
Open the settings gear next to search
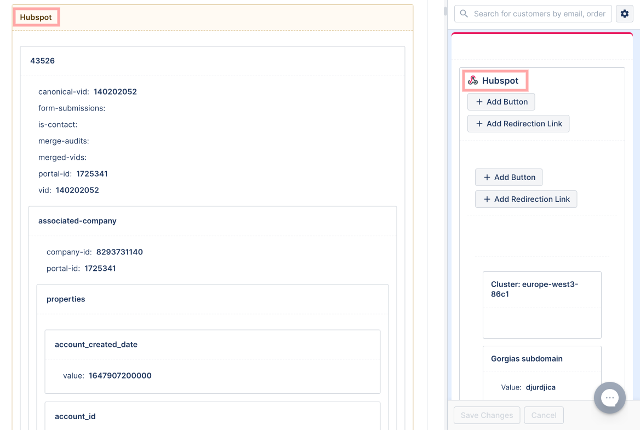624,14
